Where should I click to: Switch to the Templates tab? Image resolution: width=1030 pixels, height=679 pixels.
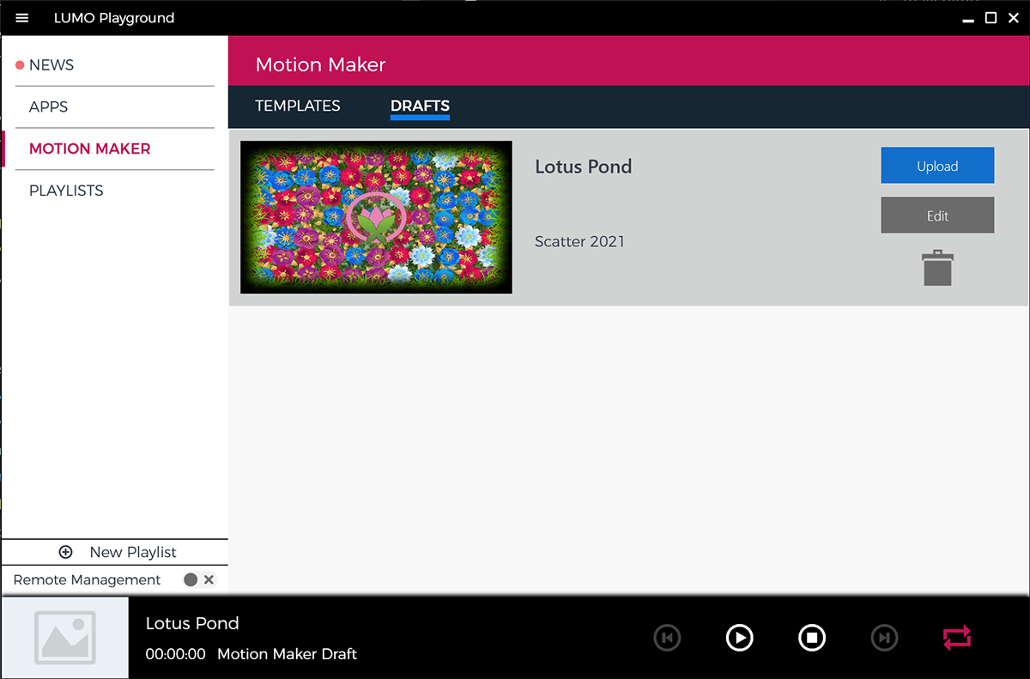(298, 106)
